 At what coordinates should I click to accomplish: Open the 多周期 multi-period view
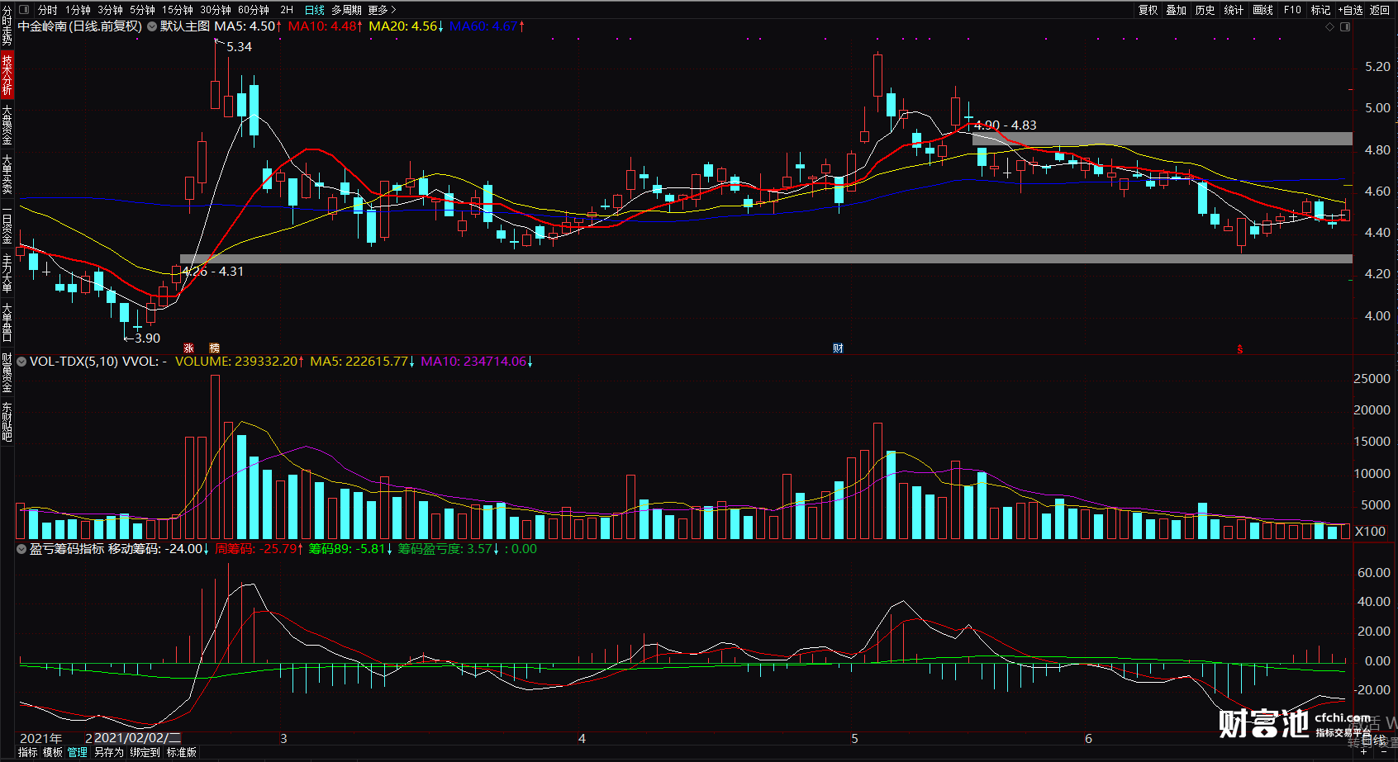tap(346, 10)
